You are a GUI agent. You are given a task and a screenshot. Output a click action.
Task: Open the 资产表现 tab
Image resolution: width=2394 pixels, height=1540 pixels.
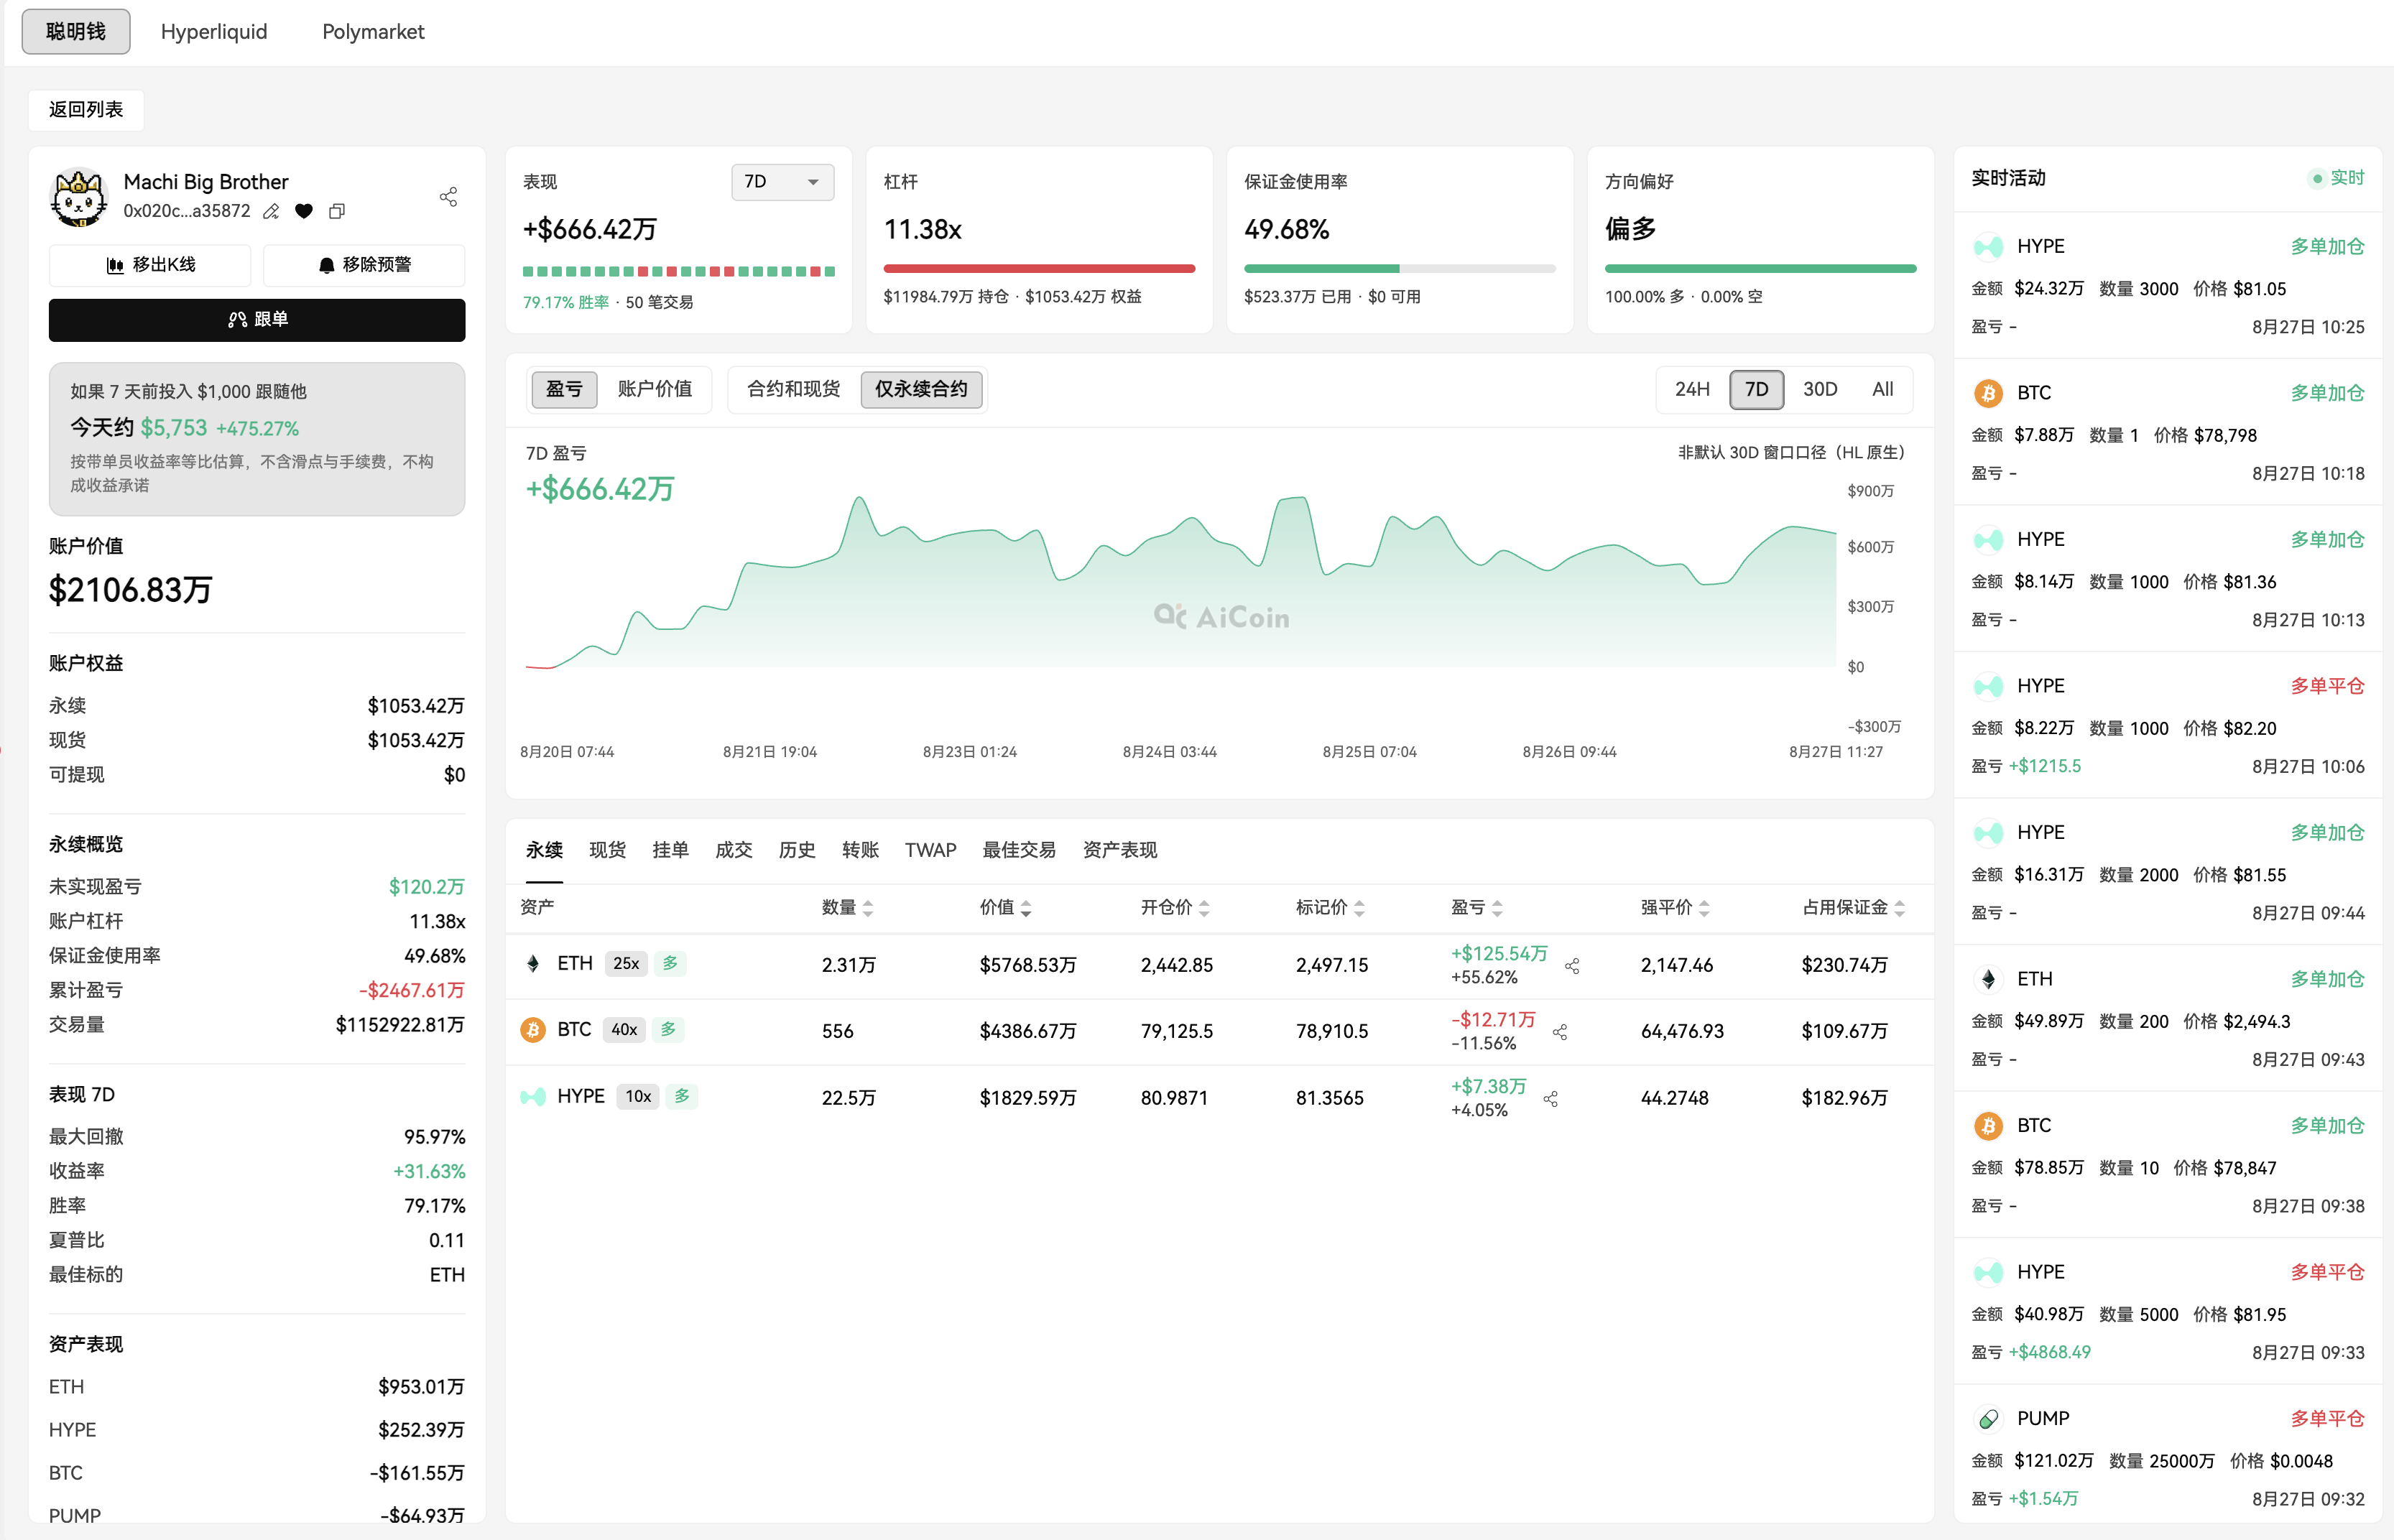1120,850
